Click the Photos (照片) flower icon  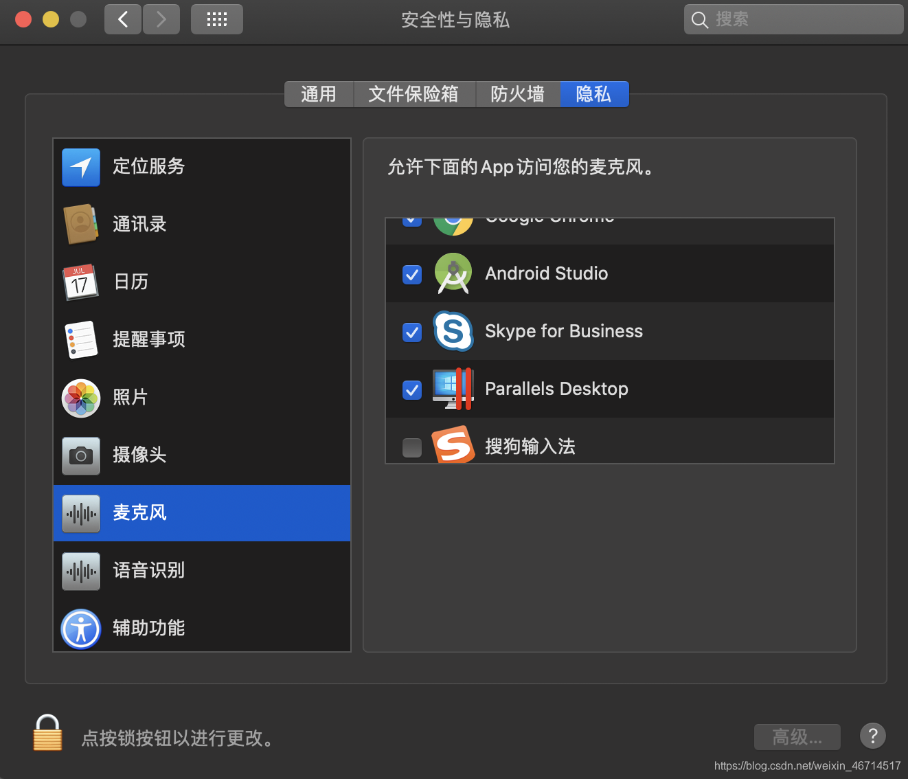pyautogui.click(x=81, y=398)
